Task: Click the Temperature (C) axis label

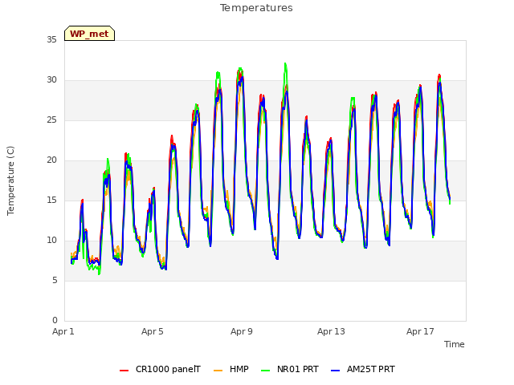Action: coord(10,180)
